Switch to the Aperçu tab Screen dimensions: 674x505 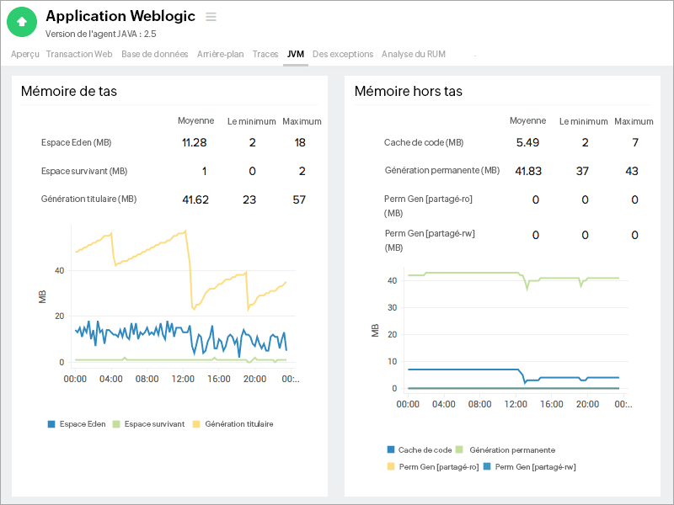click(25, 54)
